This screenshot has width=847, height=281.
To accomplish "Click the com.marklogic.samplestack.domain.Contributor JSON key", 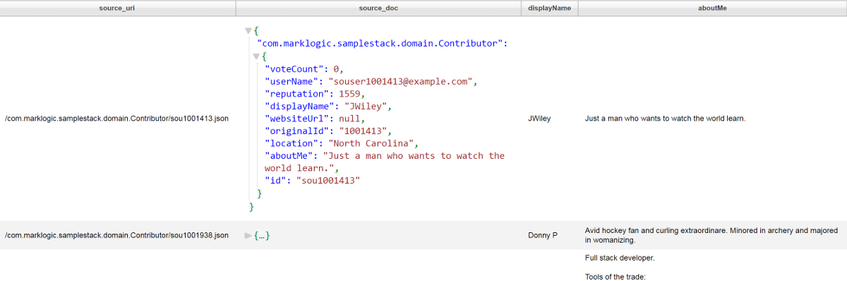I will [x=379, y=44].
